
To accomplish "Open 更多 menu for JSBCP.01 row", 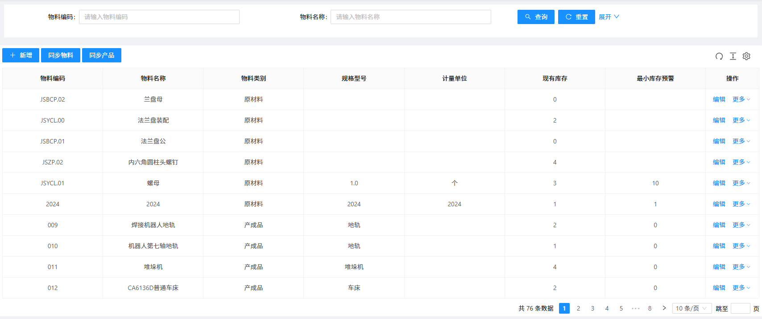I will [x=741, y=141].
